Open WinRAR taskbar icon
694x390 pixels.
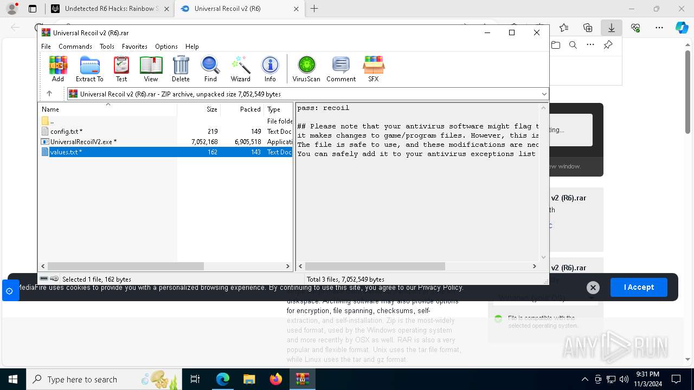click(x=302, y=379)
